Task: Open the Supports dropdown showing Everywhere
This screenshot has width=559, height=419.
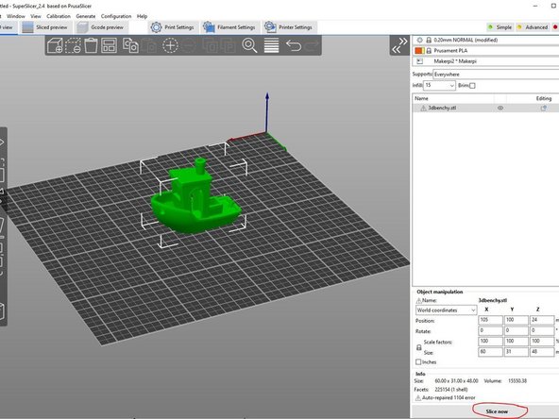Action: click(x=496, y=75)
